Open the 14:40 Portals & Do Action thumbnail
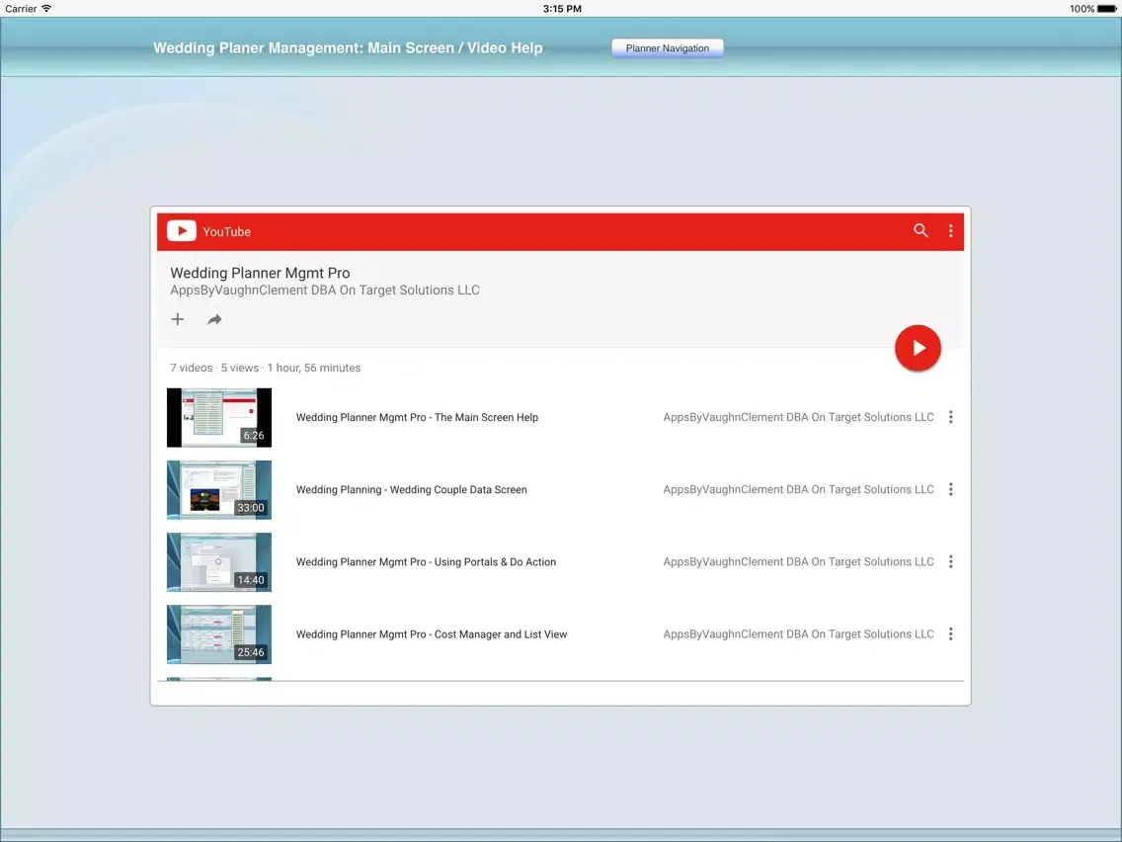 pos(219,562)
